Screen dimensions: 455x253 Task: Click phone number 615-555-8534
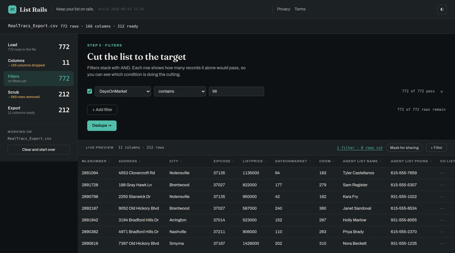click(403, 208)
